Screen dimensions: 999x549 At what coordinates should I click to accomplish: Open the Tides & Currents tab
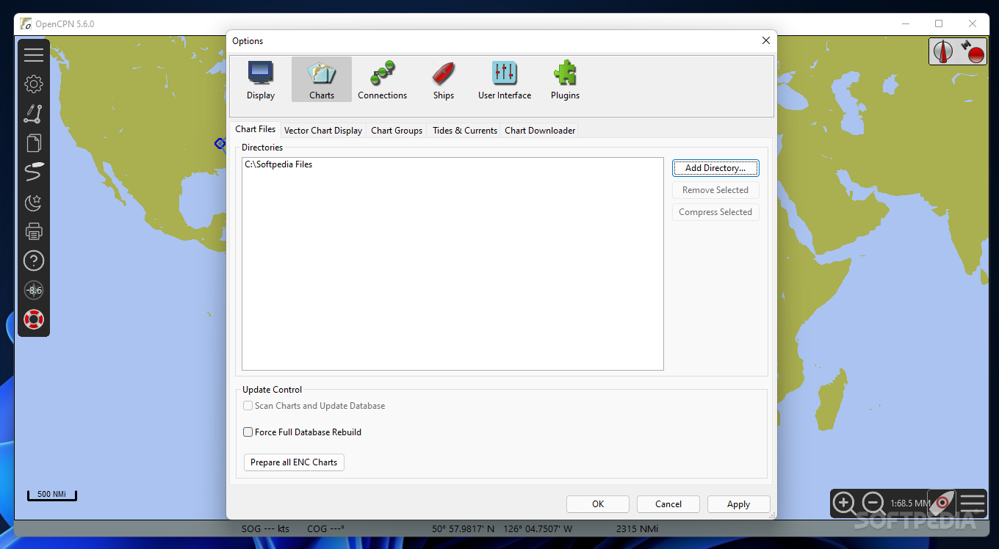click(465, 131)
